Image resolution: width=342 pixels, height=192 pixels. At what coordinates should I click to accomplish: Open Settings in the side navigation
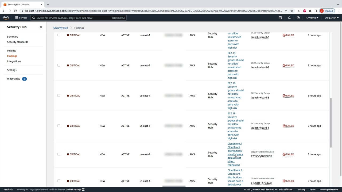click(12, 70)
